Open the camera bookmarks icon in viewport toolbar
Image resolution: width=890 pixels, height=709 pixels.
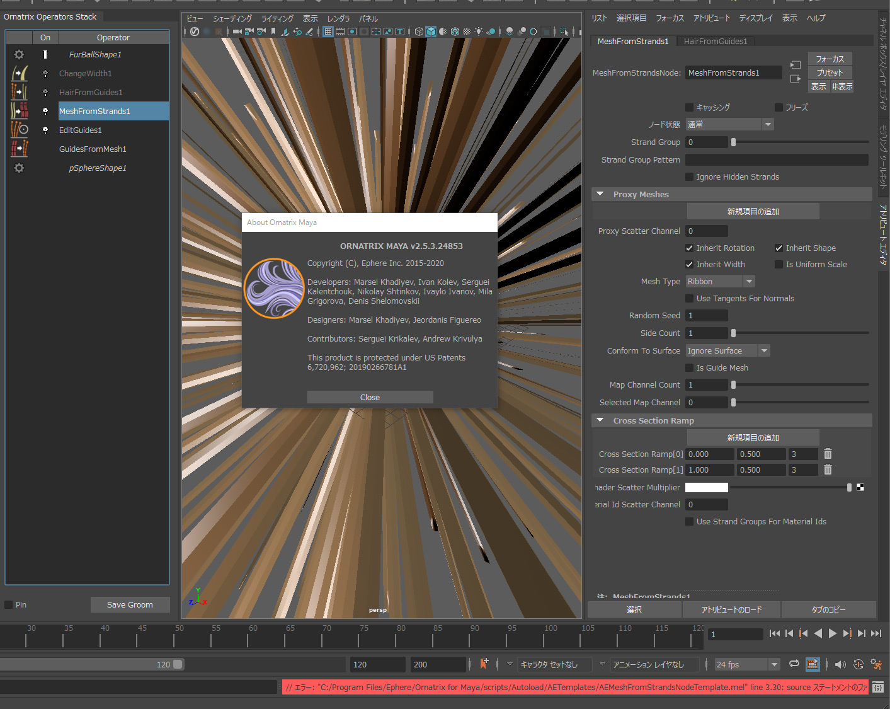click(x=273, y=32)
